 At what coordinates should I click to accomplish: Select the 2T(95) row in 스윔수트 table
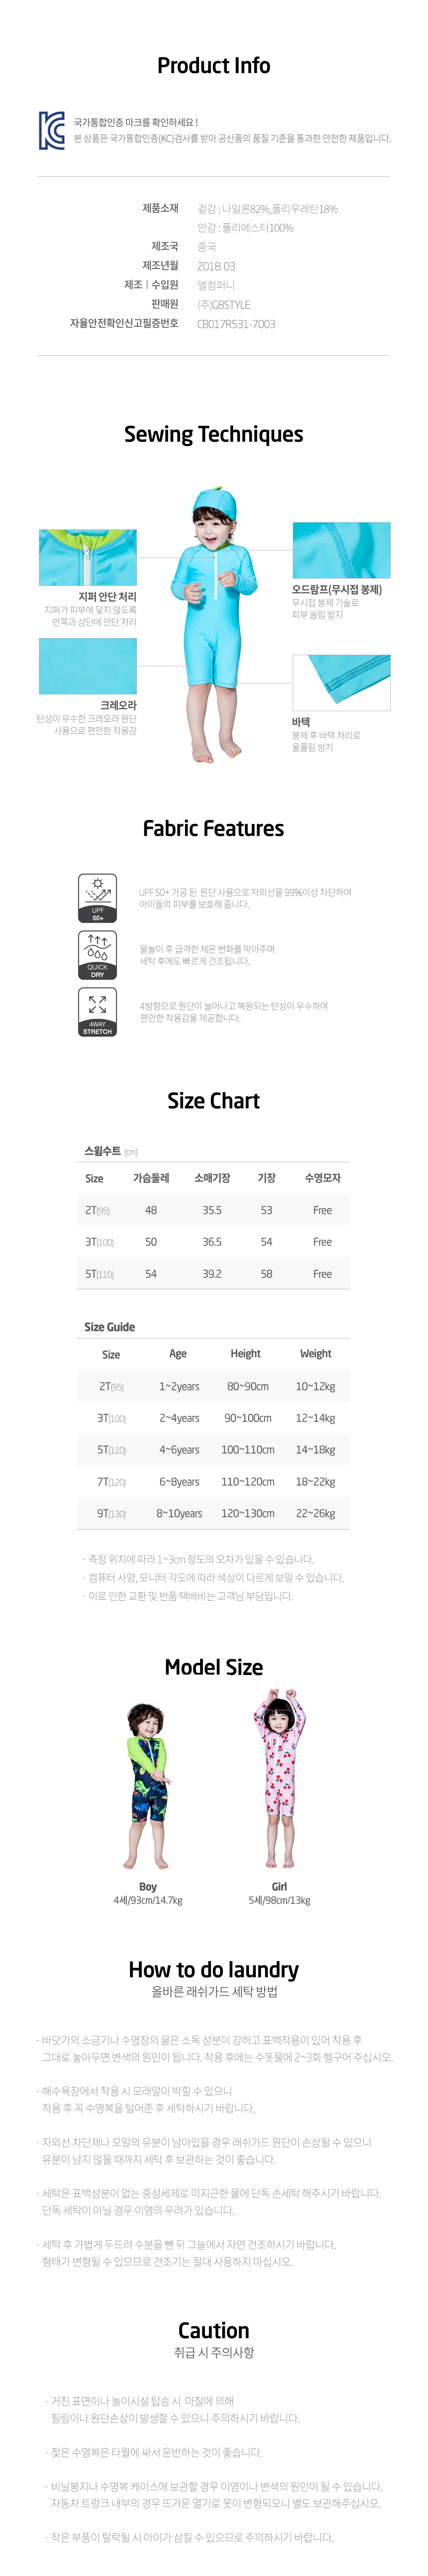[213, 1210]
